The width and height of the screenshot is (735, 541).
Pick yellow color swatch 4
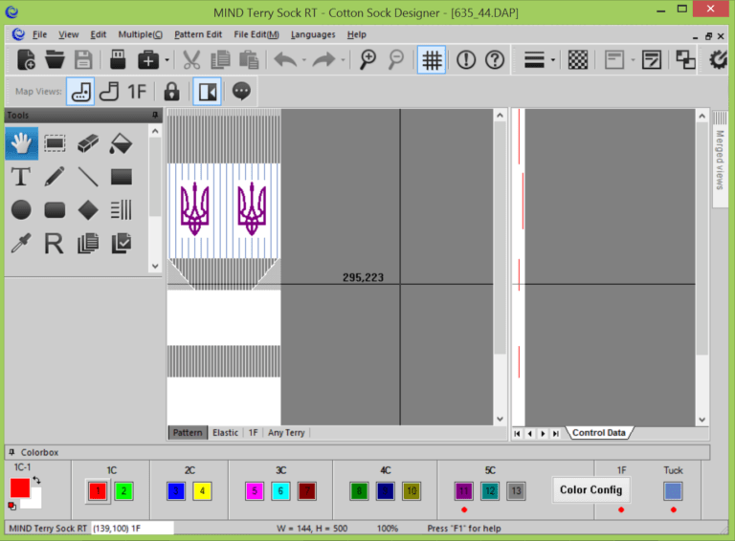pos(202,491)
